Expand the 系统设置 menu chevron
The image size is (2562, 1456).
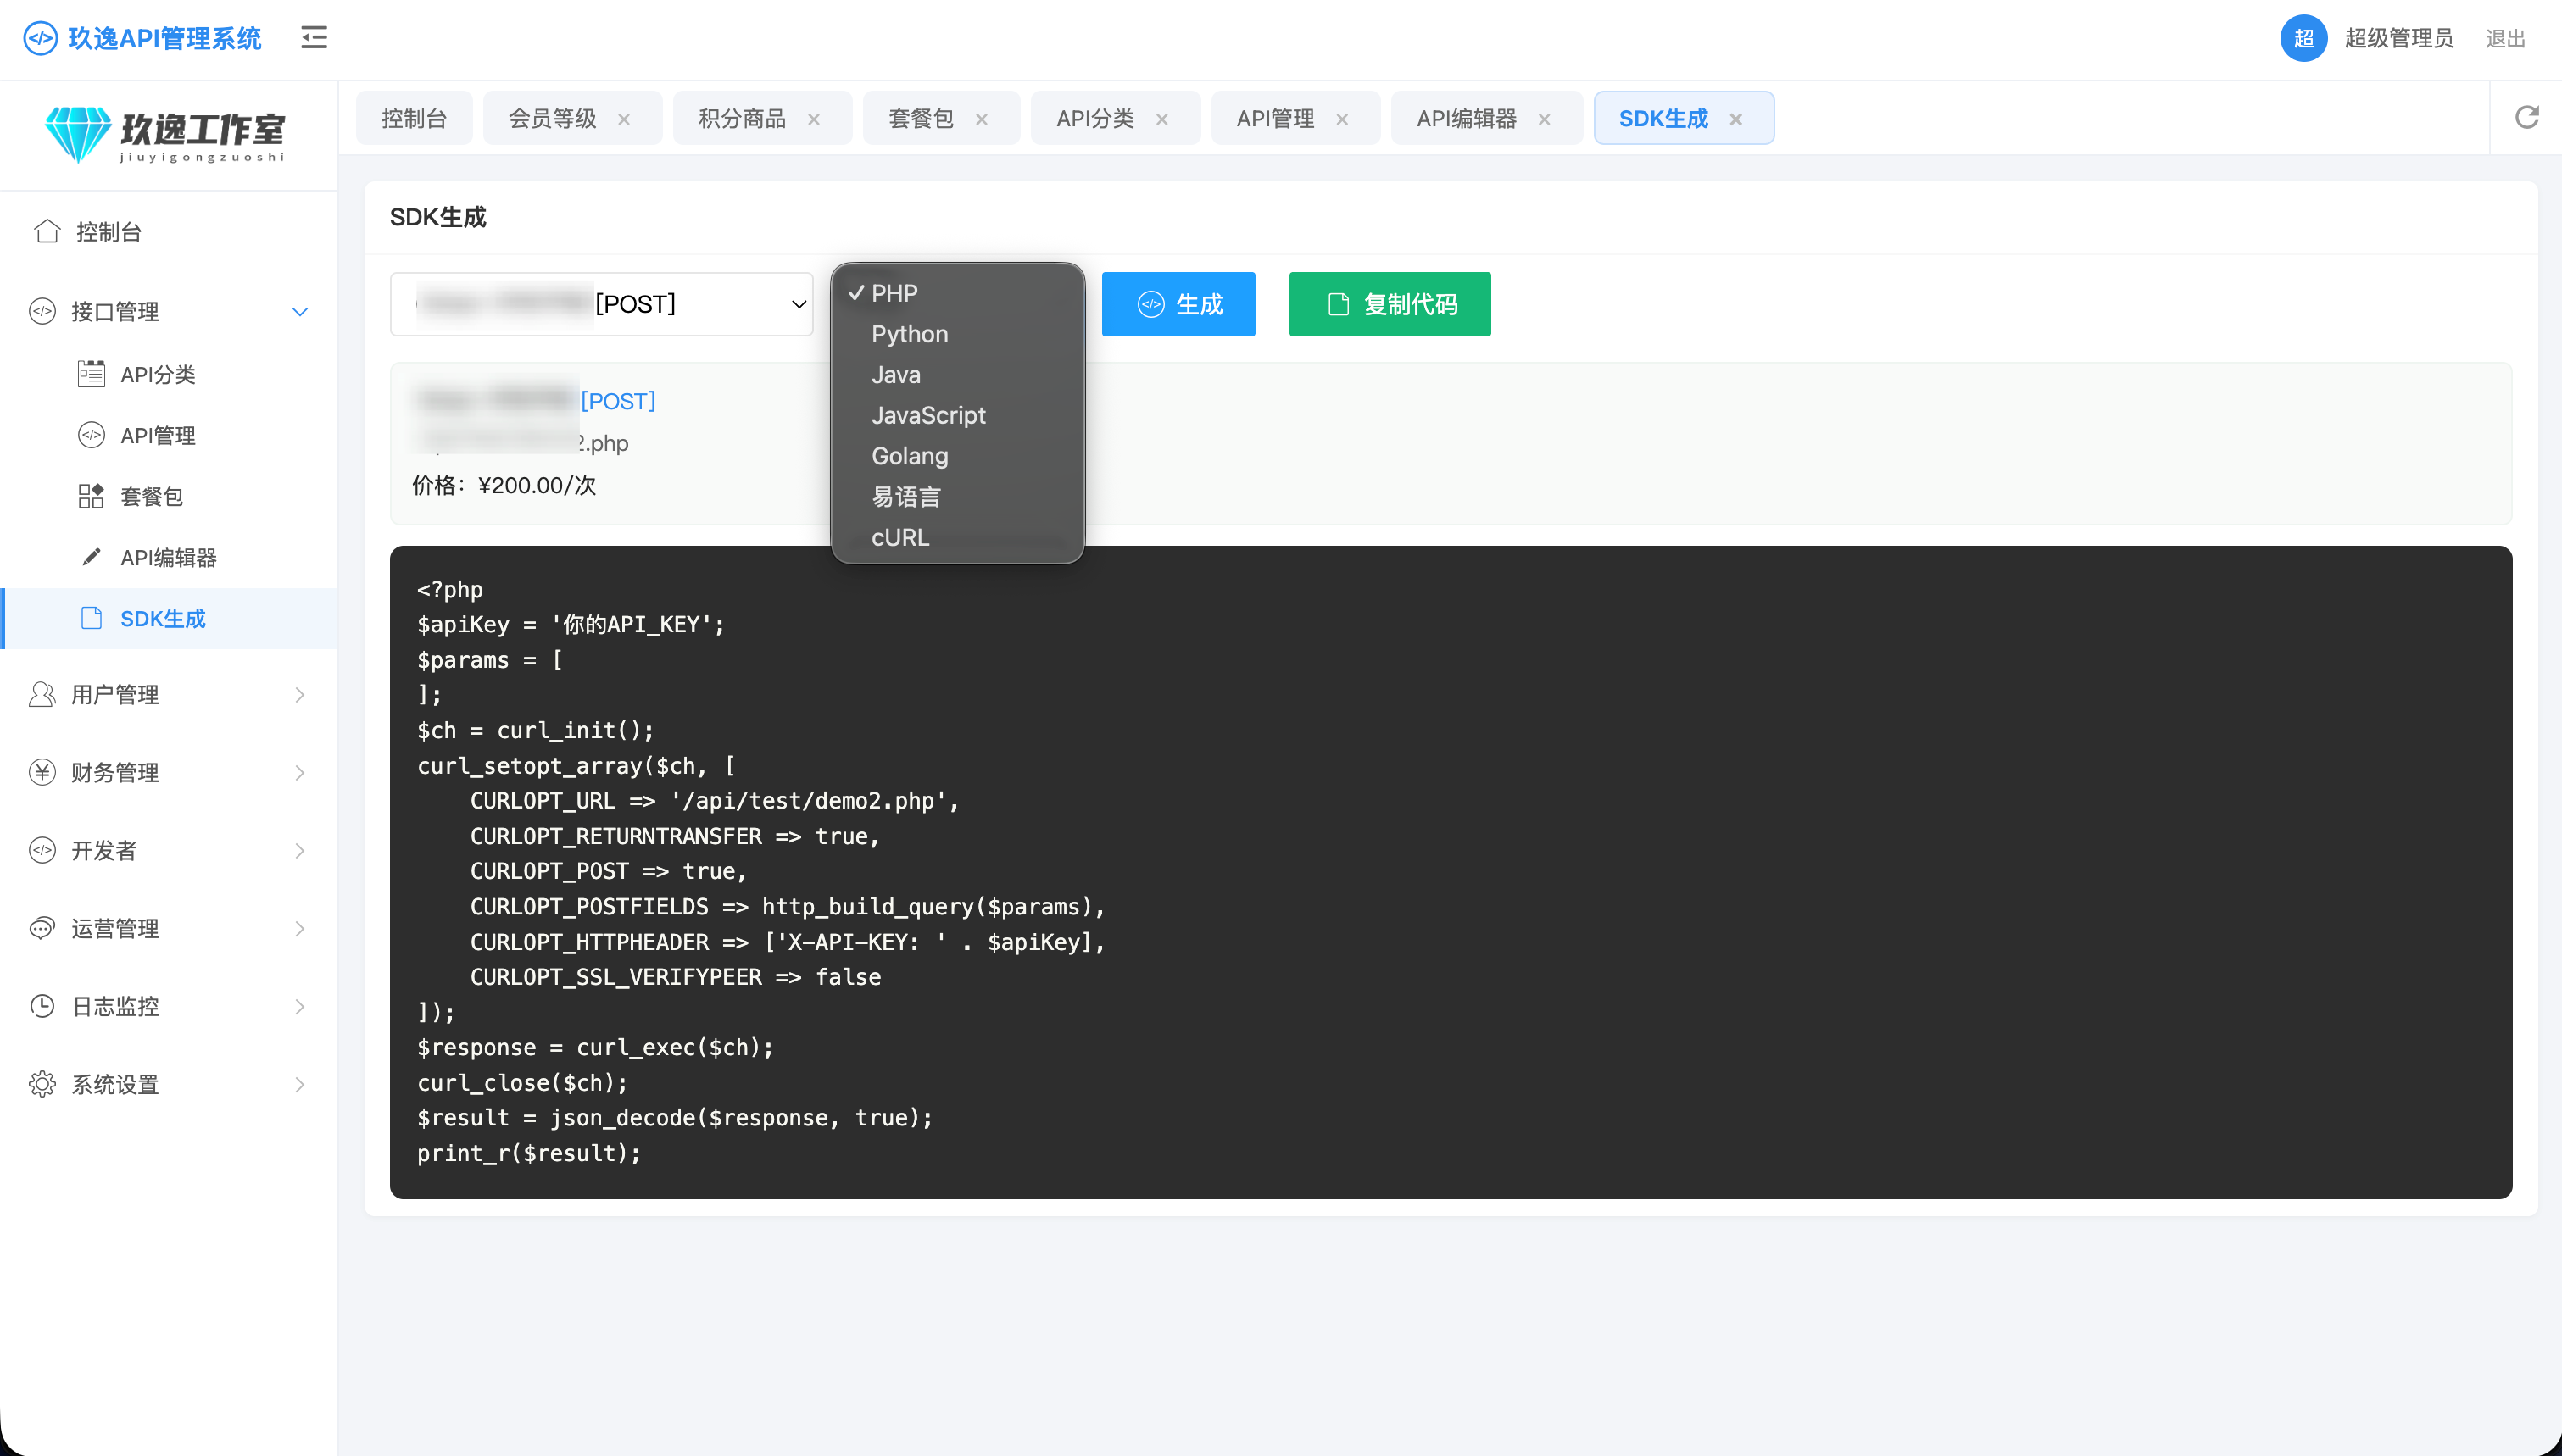click(x=299, y=1085)
